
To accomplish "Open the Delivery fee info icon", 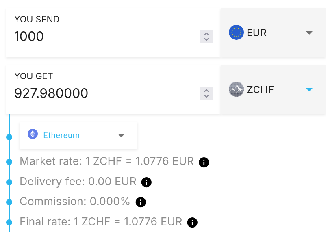I will pyautogui.click(x=146, y=182).
